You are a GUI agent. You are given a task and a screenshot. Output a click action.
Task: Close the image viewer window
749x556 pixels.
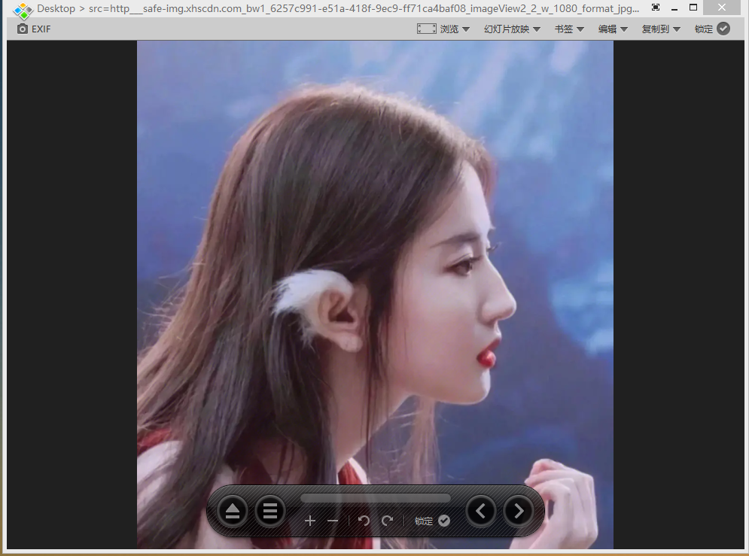[722, 8]
